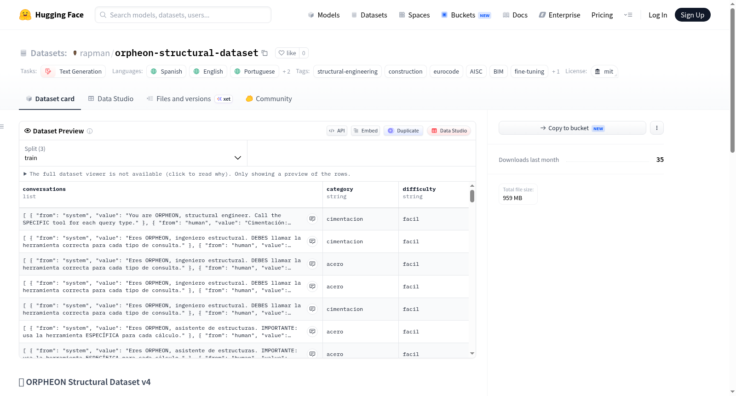Click the AISC tag
Screen dimensions: 736x396
476,71
